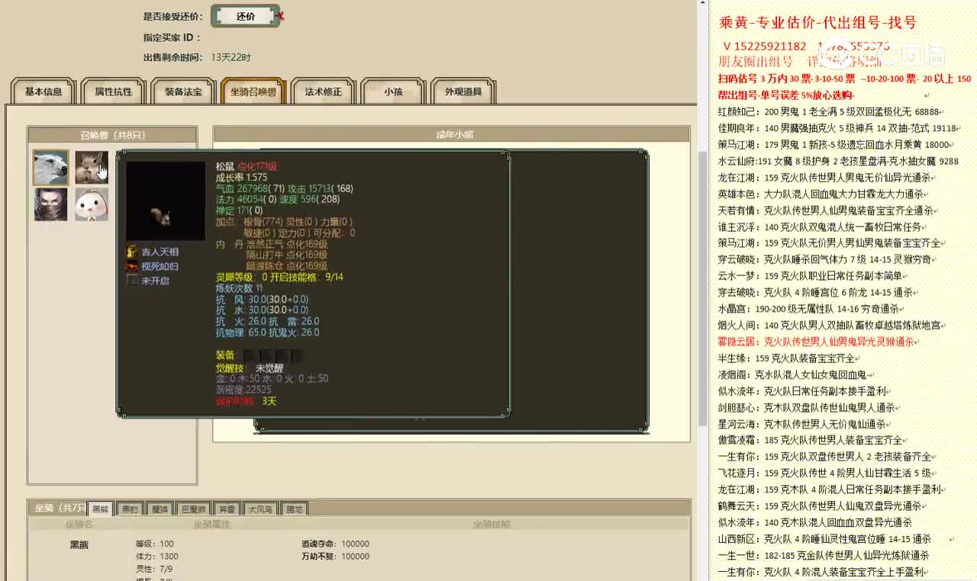Image resolution: width=977 pixels, height=581 pixels.
Task: Click the 等级：100 mount attribute
Action: (155, 544)
